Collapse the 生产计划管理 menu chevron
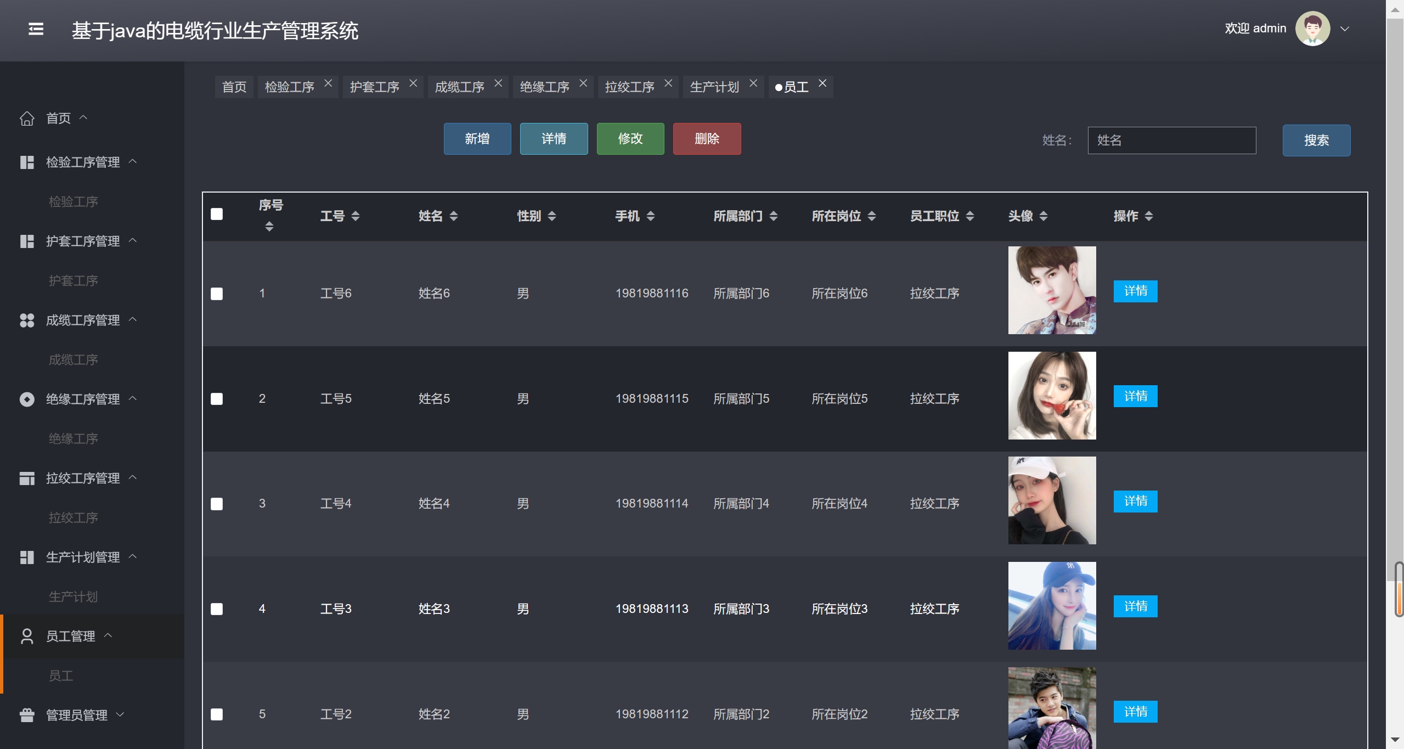 point(133,556)
